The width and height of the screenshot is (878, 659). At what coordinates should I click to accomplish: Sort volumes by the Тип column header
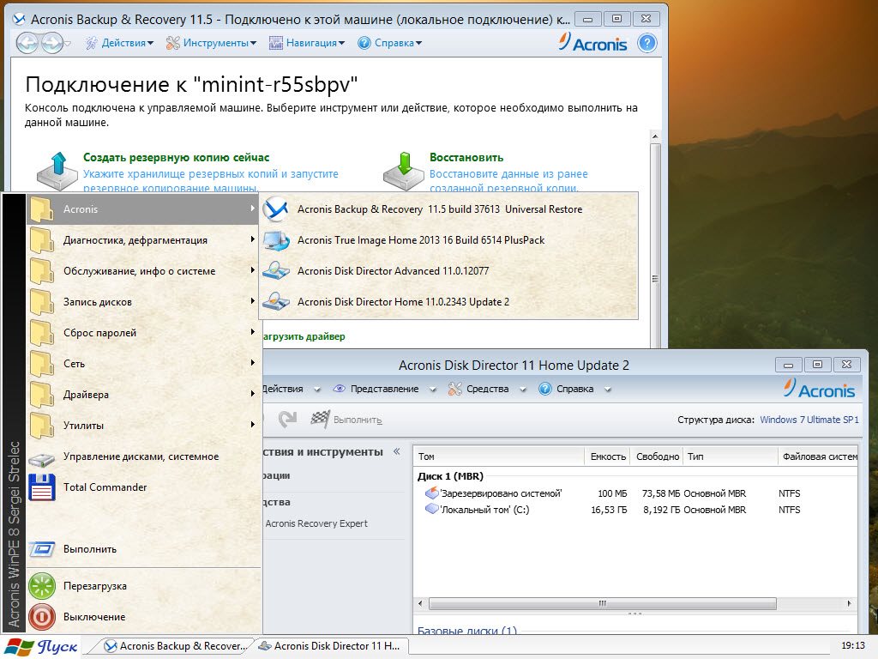pos(731,456)
